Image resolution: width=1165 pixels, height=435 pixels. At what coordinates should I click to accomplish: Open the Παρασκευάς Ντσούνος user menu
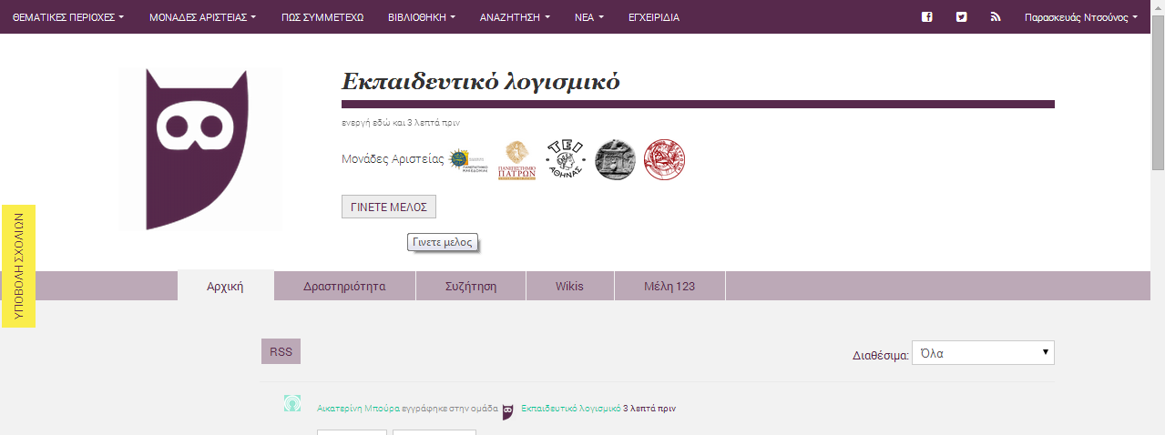[x=1081, y=17]
